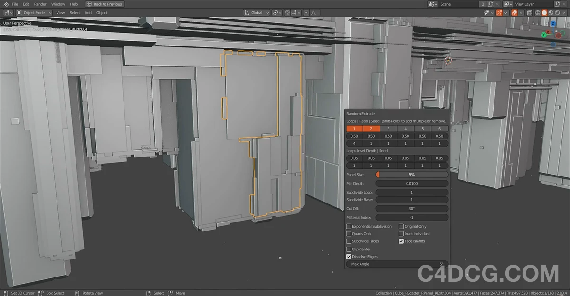570x296 pixels.
Task: Enable the Exponential Subdivision checkbox
Action: (x=349, y=226)
